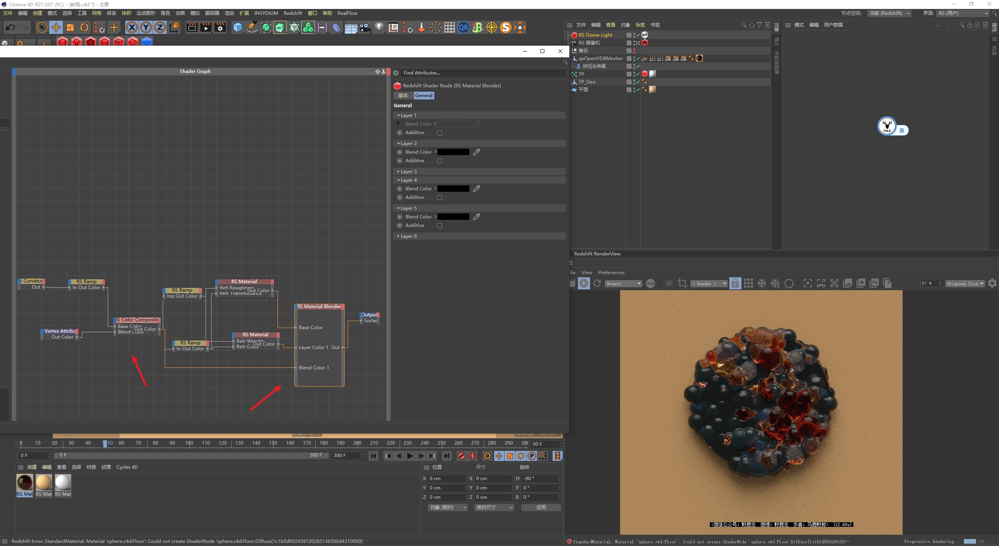Image resolution: width=999 pixels, height=546 pixels.
Task: Enable Additive checkbox under Layer 2
Action: tap(440, 161)
